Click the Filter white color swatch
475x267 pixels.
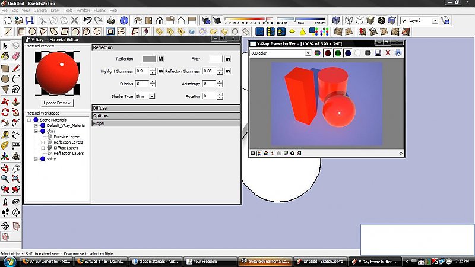click(216, 59)
